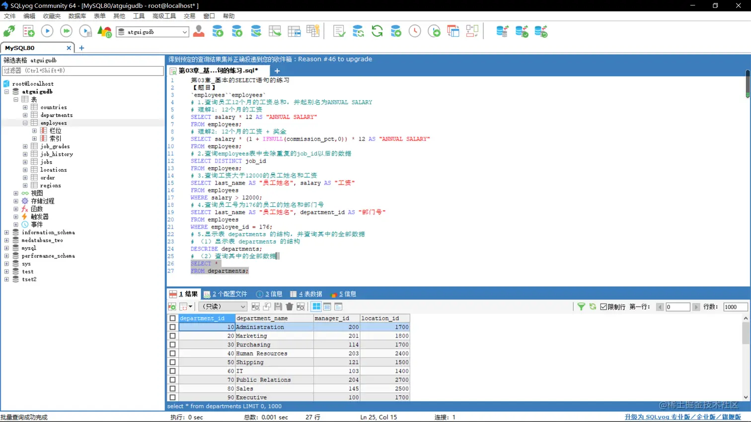
Task: Click the 过滤器 filter input field
Action: [83, 71]
